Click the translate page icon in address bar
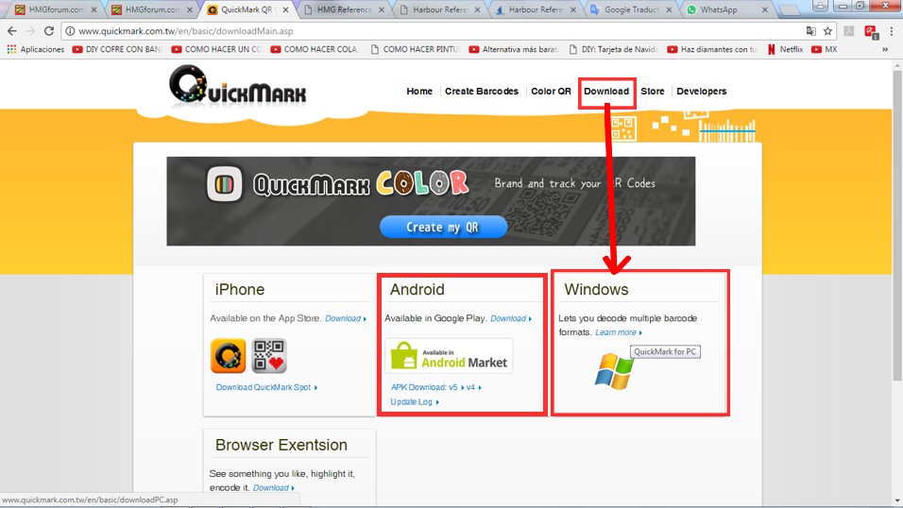 [x=810, y=31]
